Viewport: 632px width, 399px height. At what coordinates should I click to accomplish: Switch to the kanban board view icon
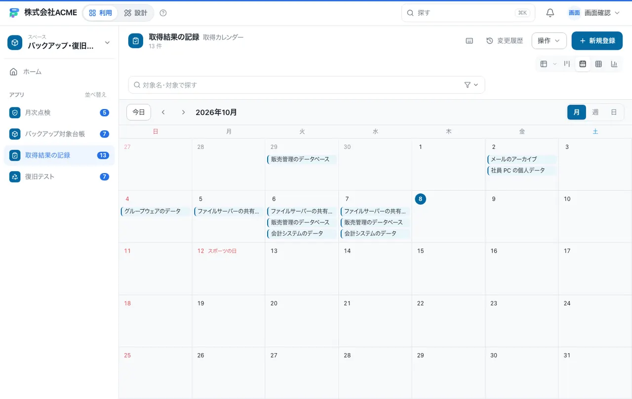[567, 64]
